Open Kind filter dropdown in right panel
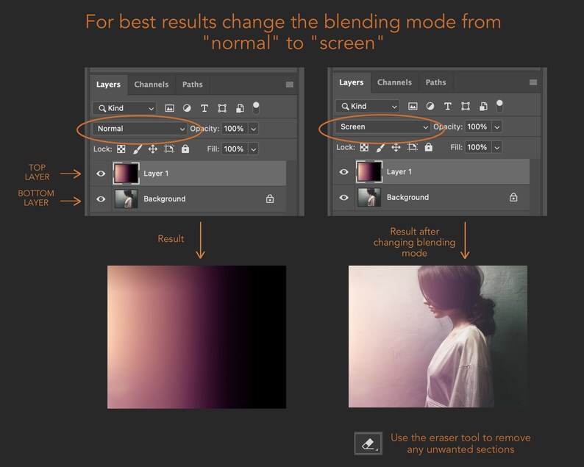The height and width of the screenshot is (467, 584). click(368, 107)
